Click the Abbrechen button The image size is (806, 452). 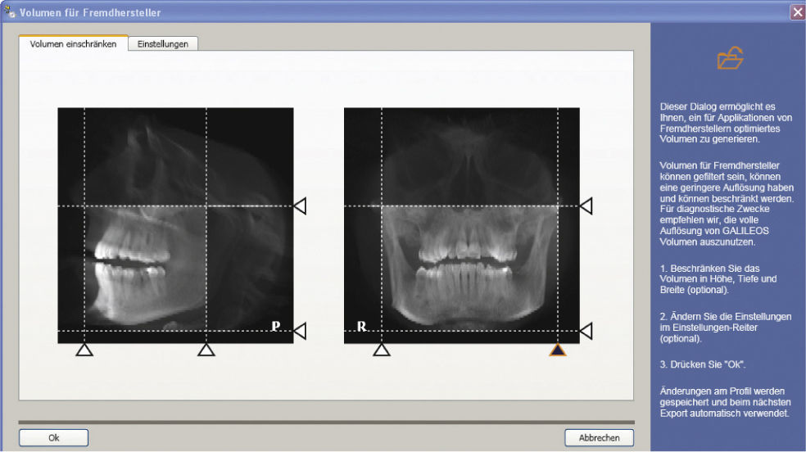tap(599, 438)
